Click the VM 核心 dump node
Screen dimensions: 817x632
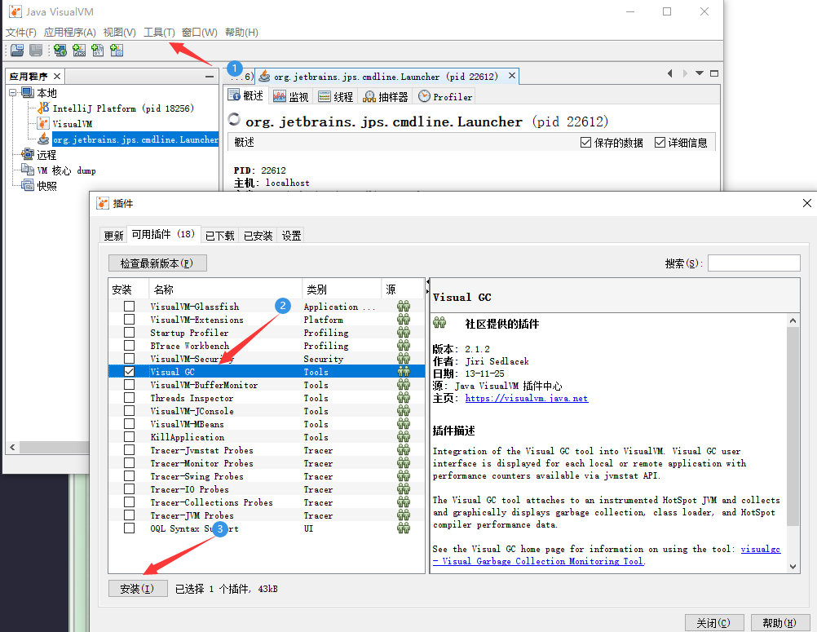pyautogui.click(x=66, y=170)
